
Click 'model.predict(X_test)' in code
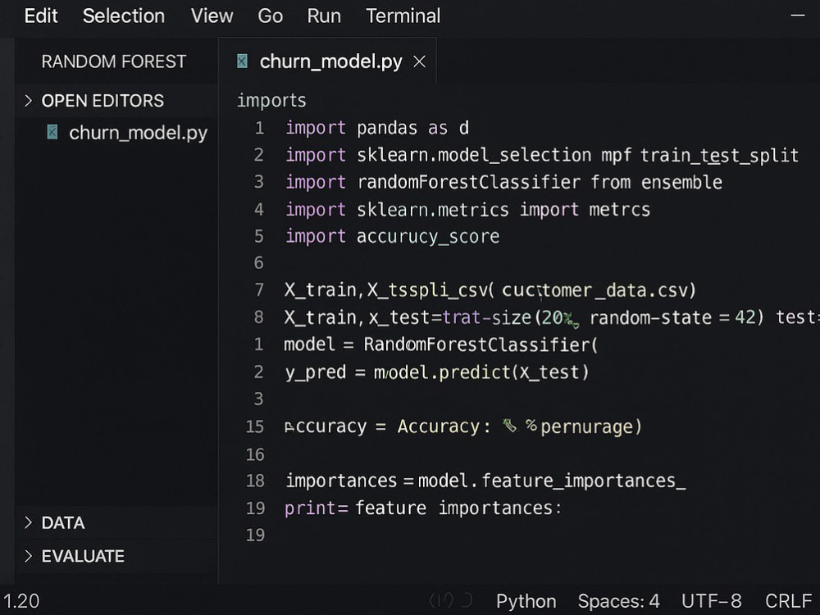click(481, 372)
